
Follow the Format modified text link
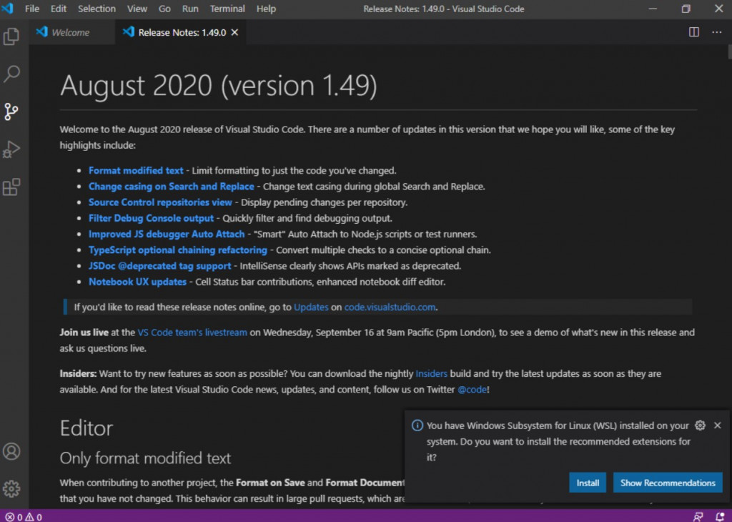(136, 170)
